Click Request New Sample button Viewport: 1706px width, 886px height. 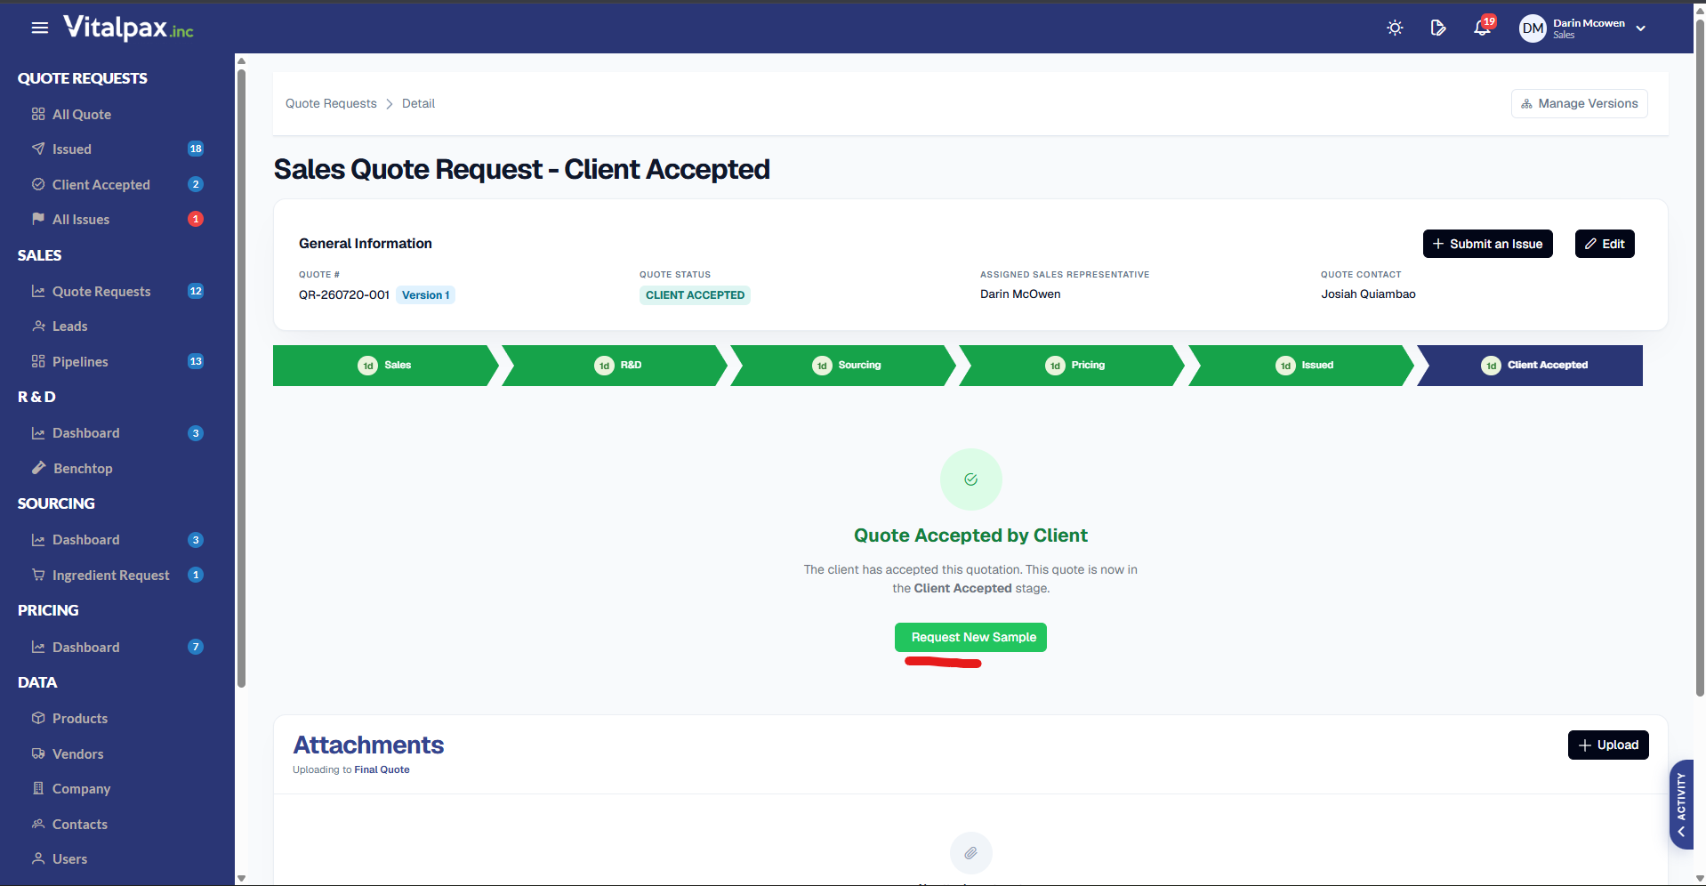tap(970, 637)
